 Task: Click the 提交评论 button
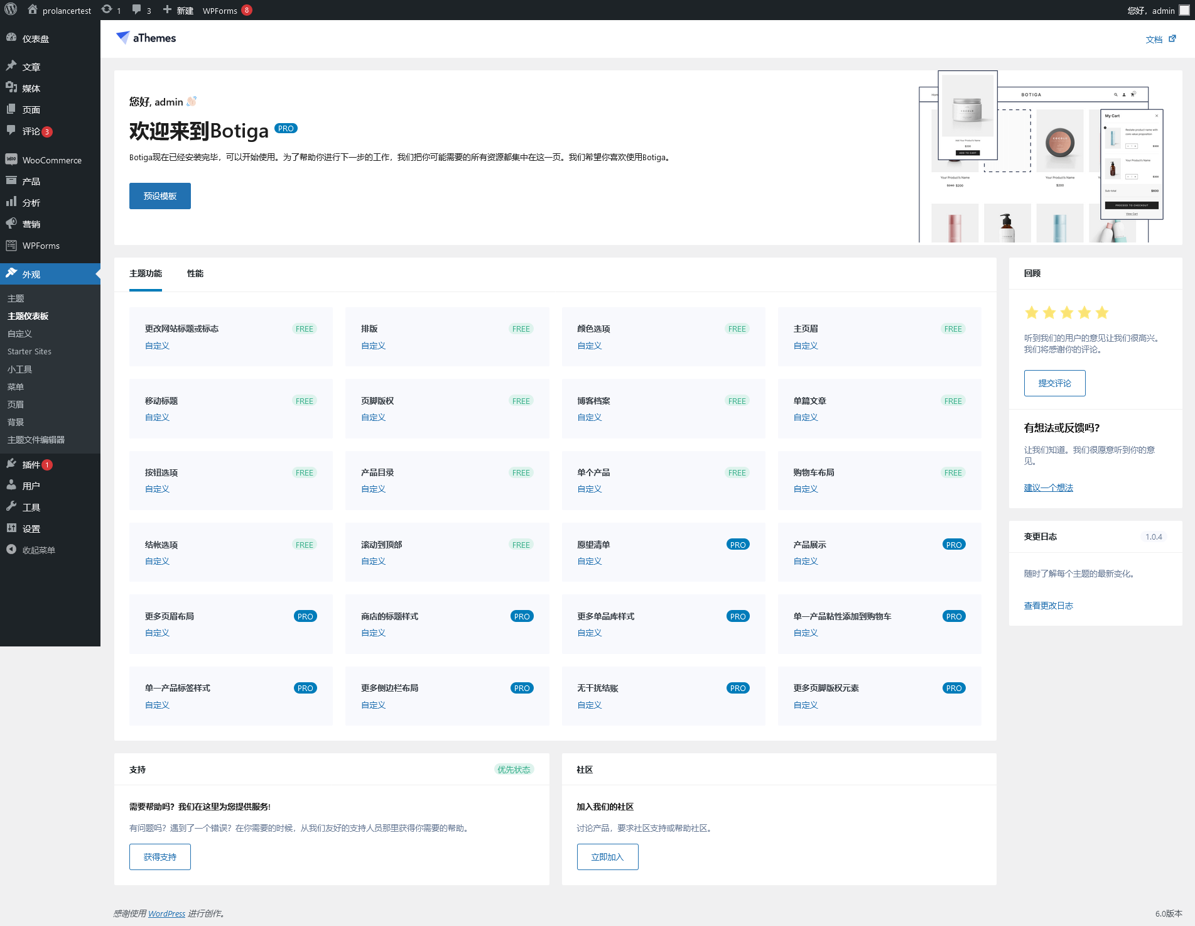pyautogui.click(x=1054, y=383)
